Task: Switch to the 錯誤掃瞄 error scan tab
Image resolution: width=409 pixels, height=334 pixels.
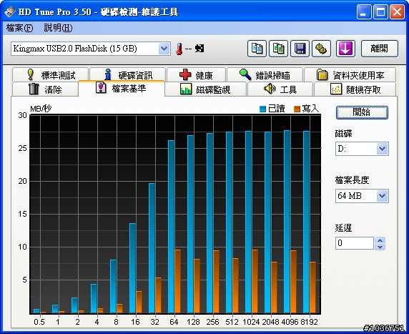Action: click(x=265, y=75)
